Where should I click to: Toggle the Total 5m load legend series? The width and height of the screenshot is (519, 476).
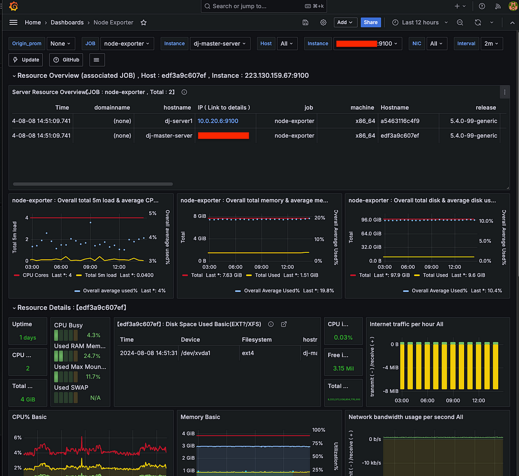coord(101,275)
